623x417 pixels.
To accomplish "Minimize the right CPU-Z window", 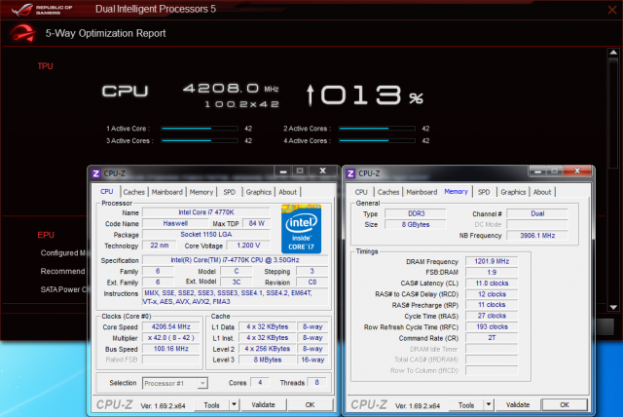I will [x=537, y=171].
